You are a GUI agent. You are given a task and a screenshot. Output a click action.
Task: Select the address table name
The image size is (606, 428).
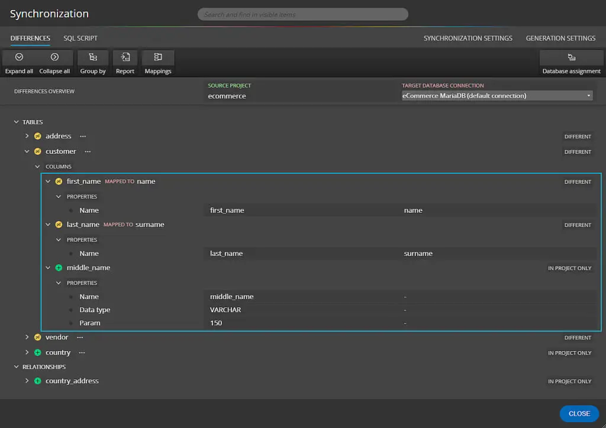(59, 136)
